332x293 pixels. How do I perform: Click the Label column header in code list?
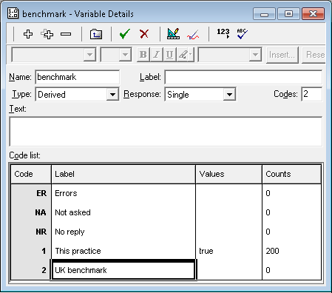point(123,174)
